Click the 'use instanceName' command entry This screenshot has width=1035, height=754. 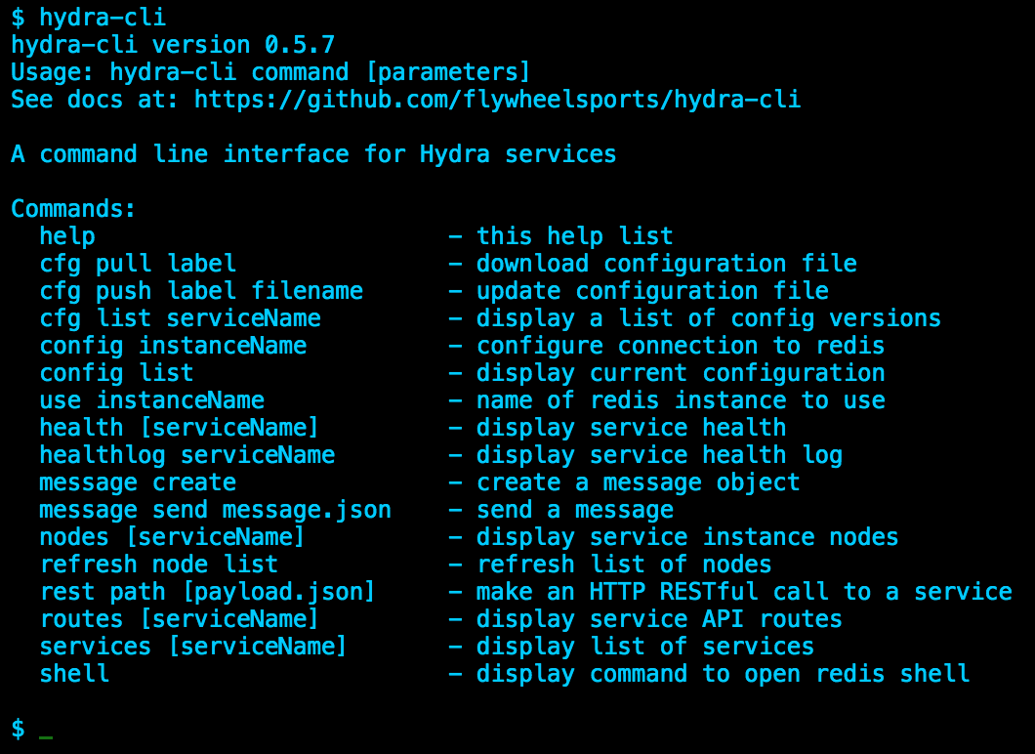151,399
